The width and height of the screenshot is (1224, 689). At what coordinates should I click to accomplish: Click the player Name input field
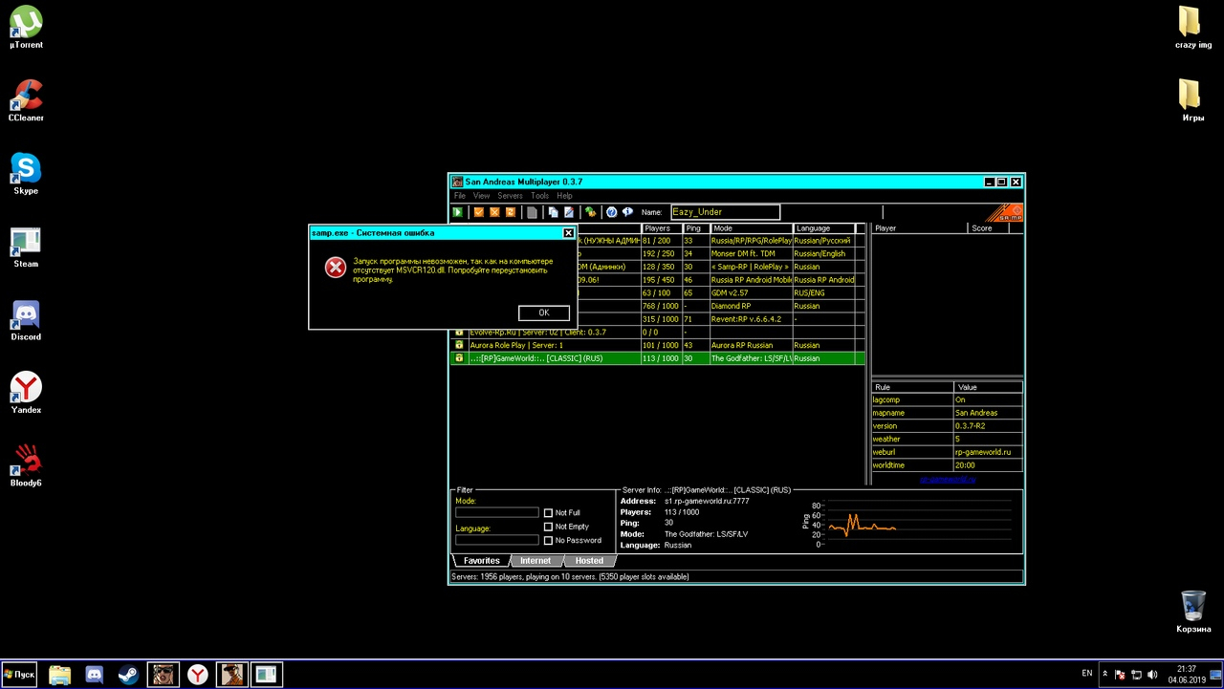tap(725, 212)
